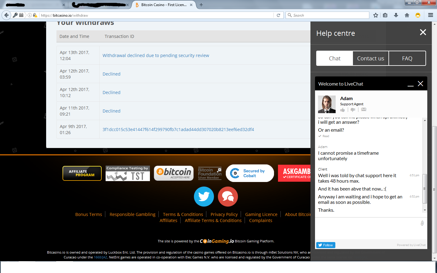Open the Bitcoin Foundation member badge

click(210, 173)
